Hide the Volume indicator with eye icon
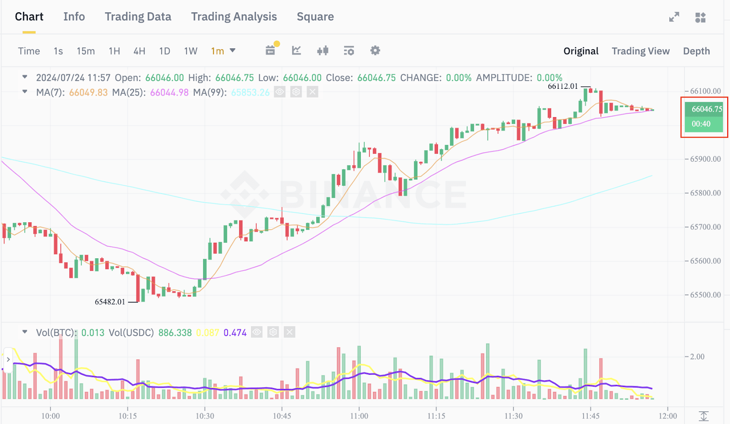730x424 pixels. tap(257, 332)
